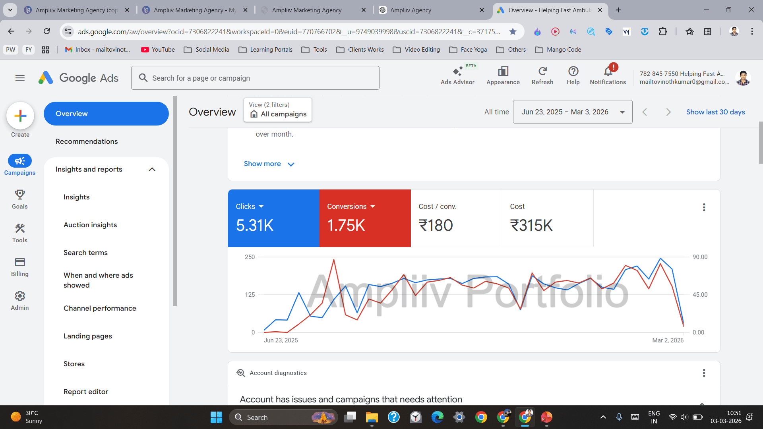Open a new browser tab
The height and width of the screenshot is (429, 763).
coord(618,10)
